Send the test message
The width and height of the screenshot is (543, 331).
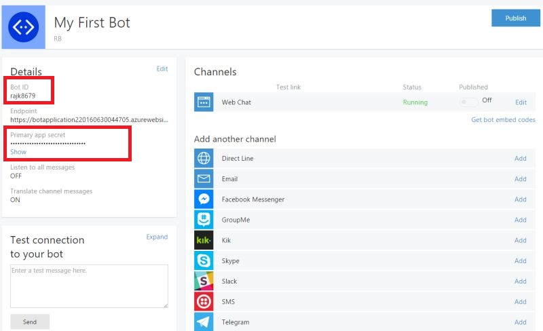tap(30, 322)
